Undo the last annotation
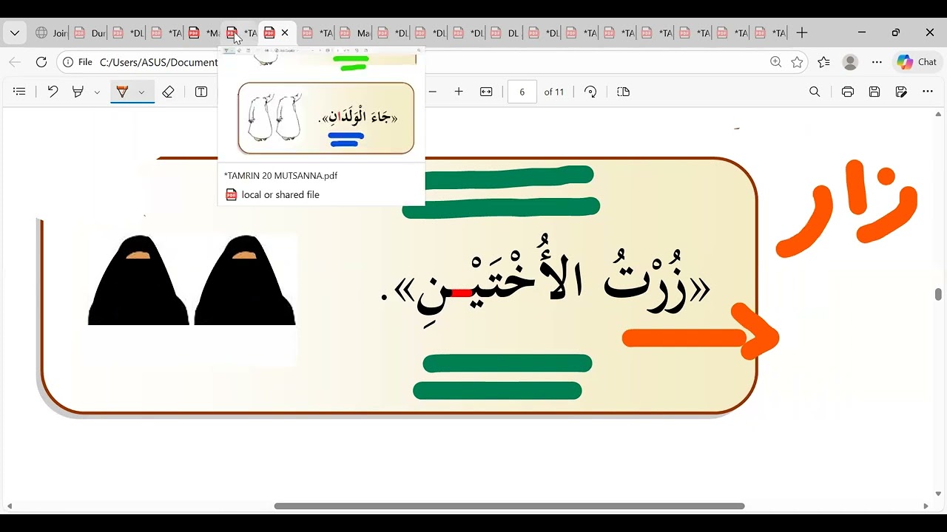This screenshot has width=947, height=532. click(x=53, y=92)
